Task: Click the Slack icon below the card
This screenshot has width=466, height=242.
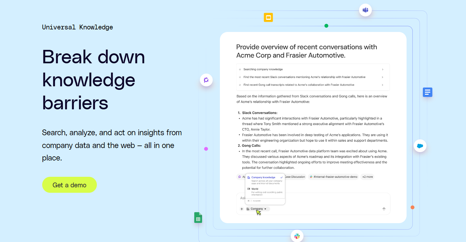Action: [297, 236]
